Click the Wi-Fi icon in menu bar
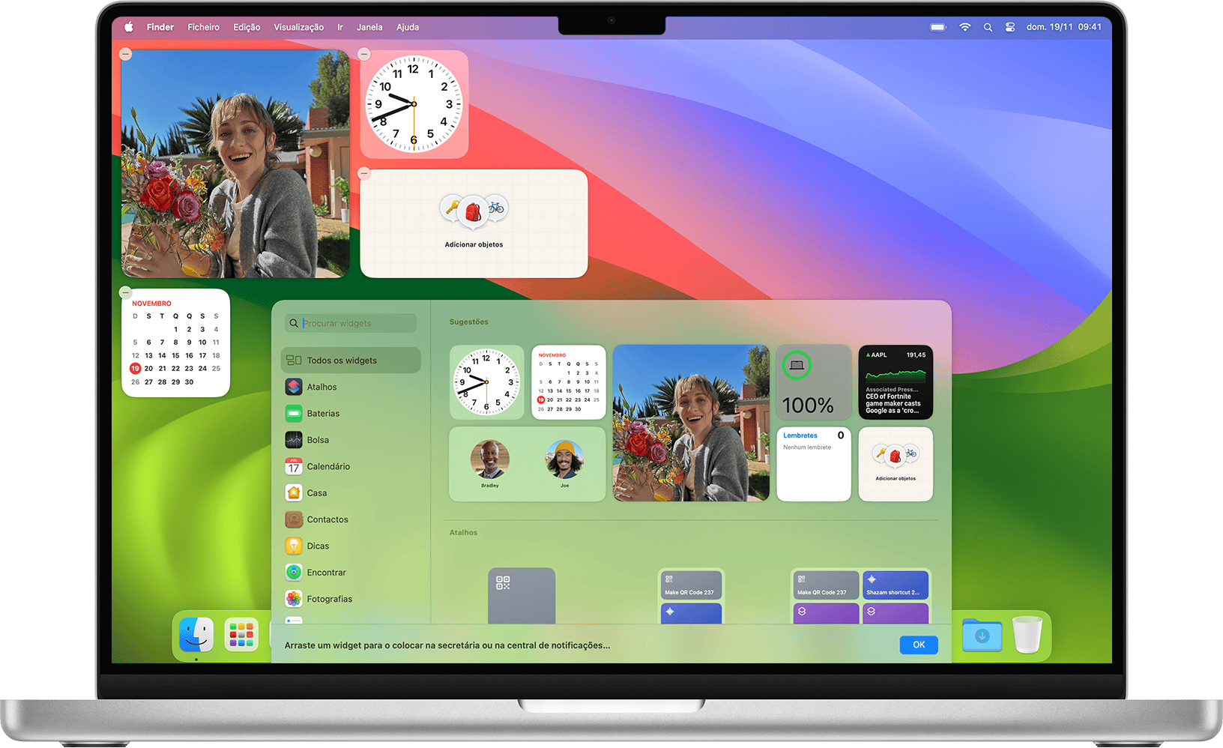 tap(965, 27)
